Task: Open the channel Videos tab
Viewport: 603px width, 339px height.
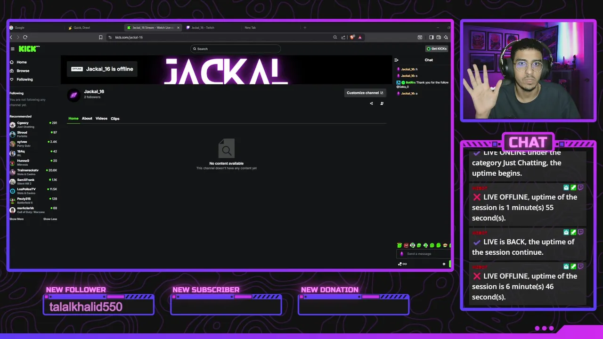Action: (101, 119)
